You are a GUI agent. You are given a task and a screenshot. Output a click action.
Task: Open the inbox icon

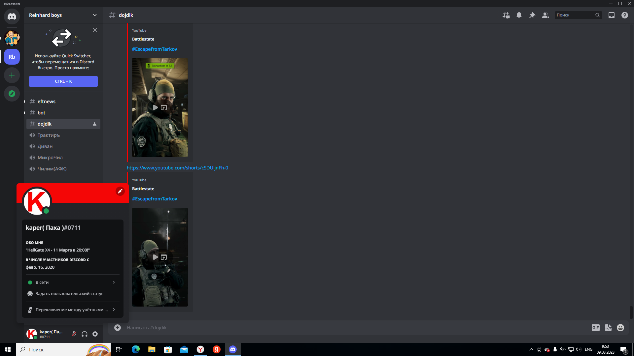[612, 15]
